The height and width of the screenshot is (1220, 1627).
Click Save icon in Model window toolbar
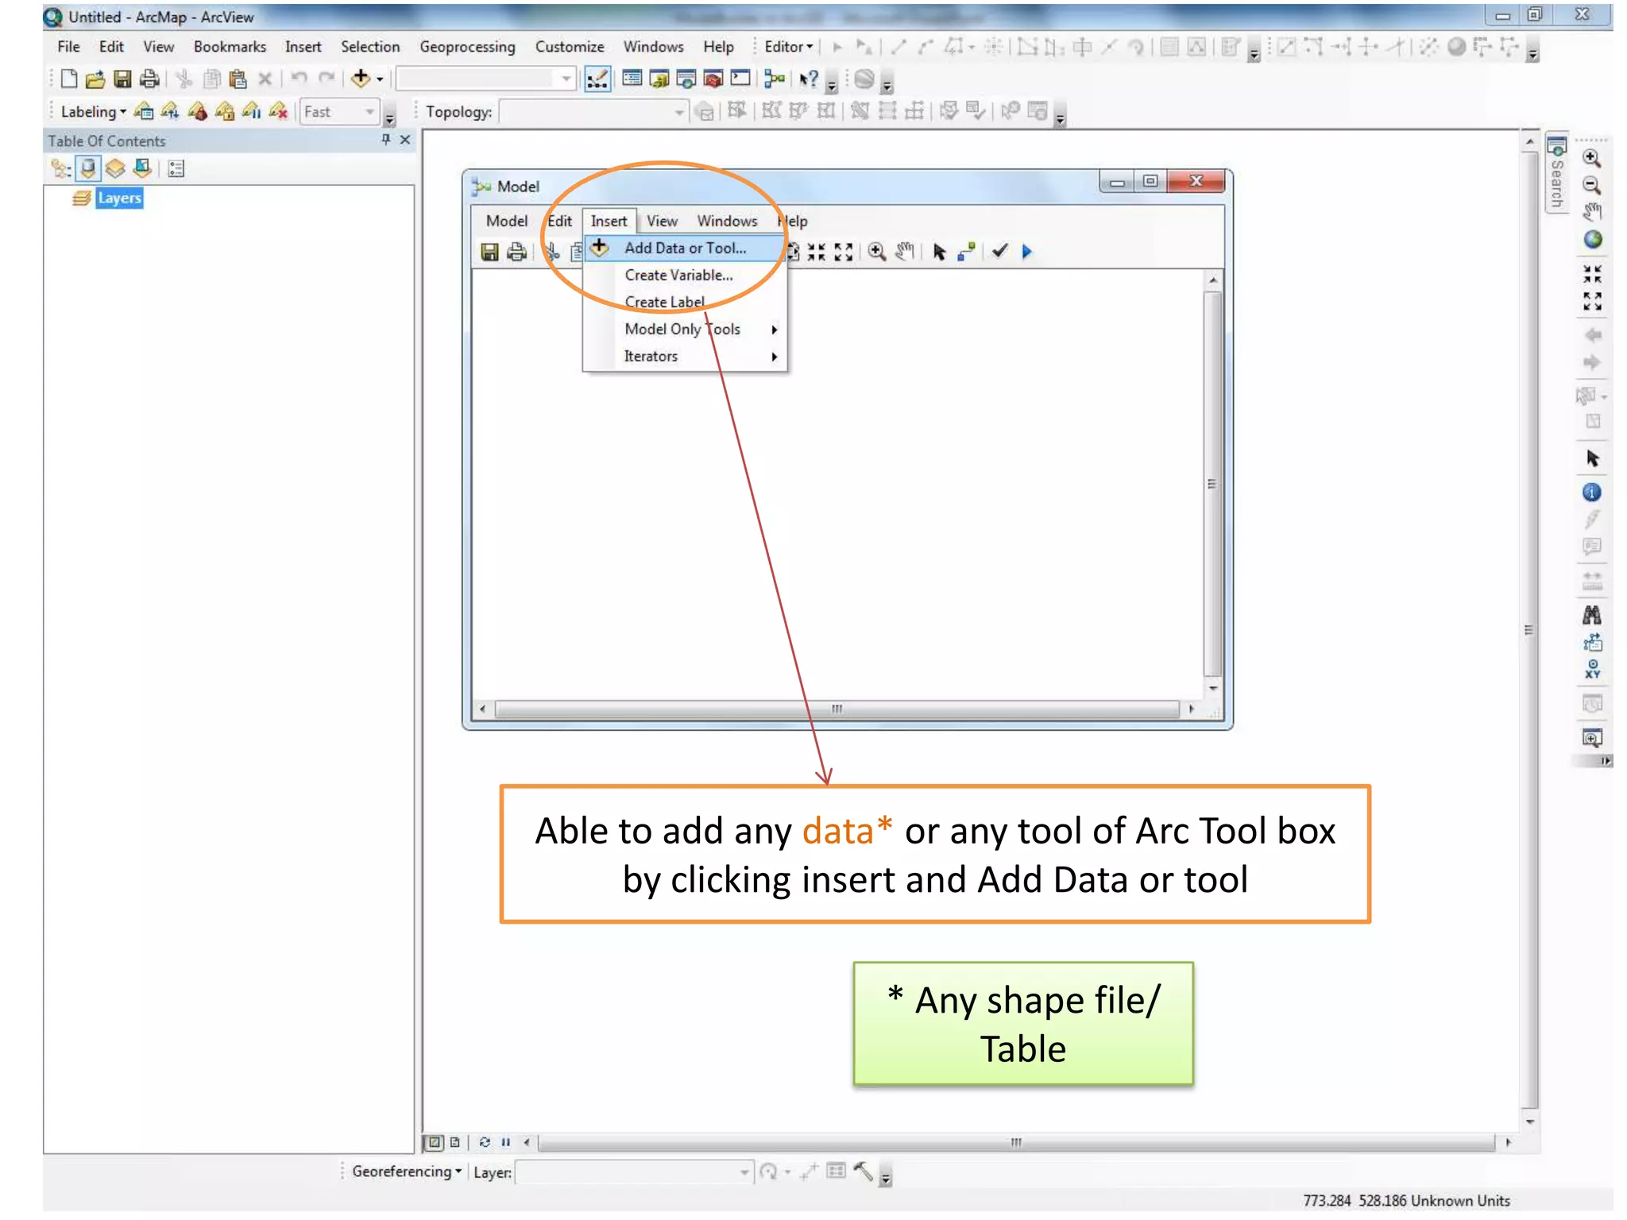(489, 252)
